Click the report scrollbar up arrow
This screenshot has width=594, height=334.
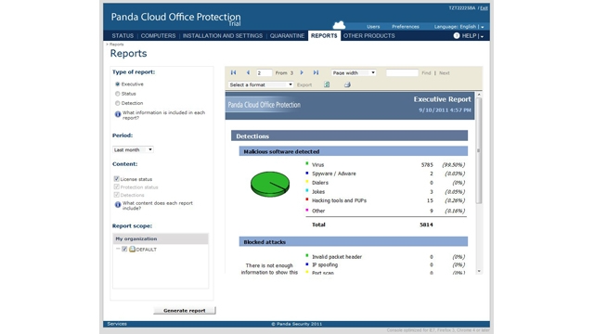coord(479,95)
